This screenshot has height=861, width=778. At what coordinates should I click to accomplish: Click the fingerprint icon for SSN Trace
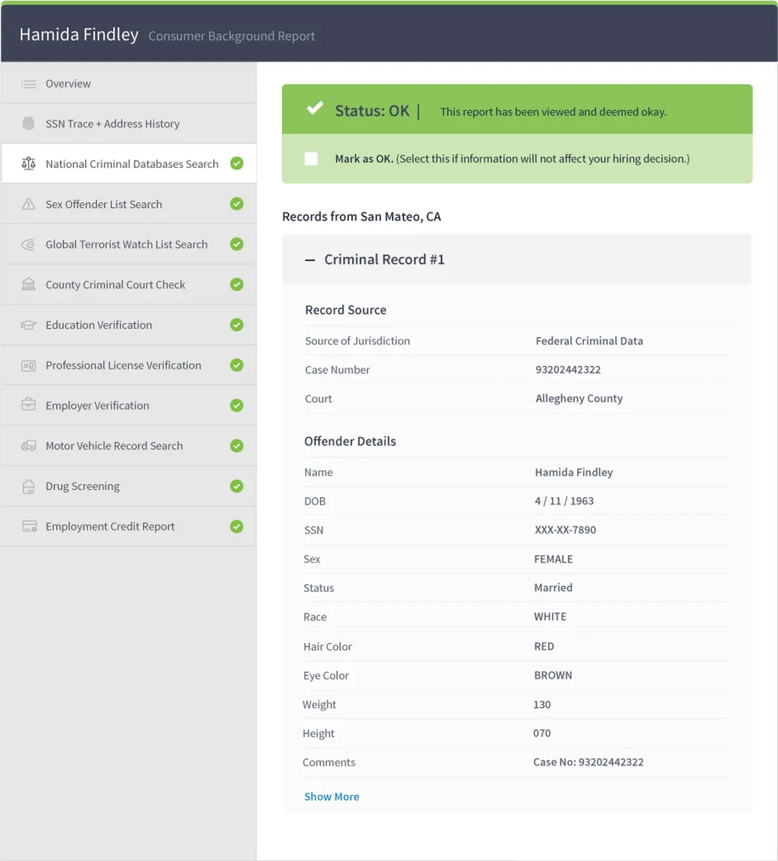(29, 124)
